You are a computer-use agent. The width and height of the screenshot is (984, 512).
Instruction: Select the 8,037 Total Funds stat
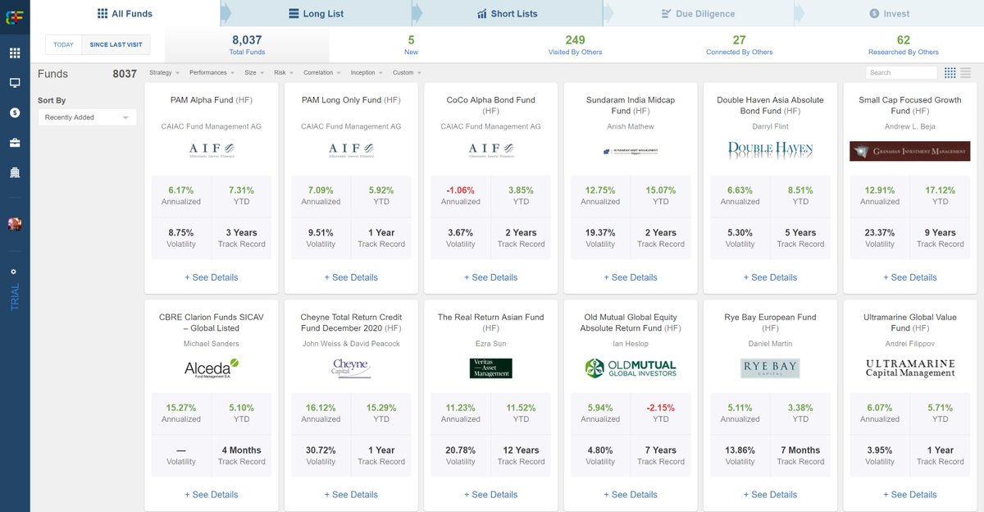point(247,45)
